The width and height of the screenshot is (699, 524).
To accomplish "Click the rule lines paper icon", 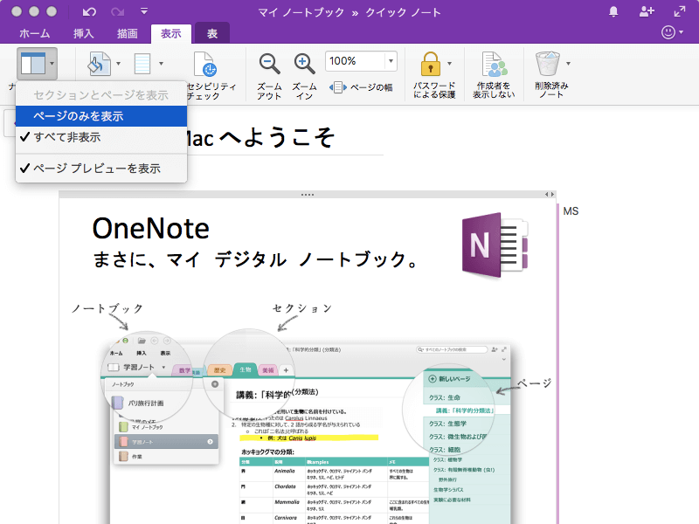I will 142,64.
